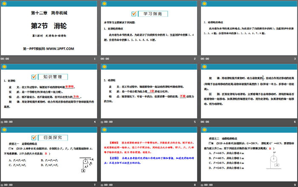
Task: Click the 00:00 timing under slide 6
Action: [205, 122]
